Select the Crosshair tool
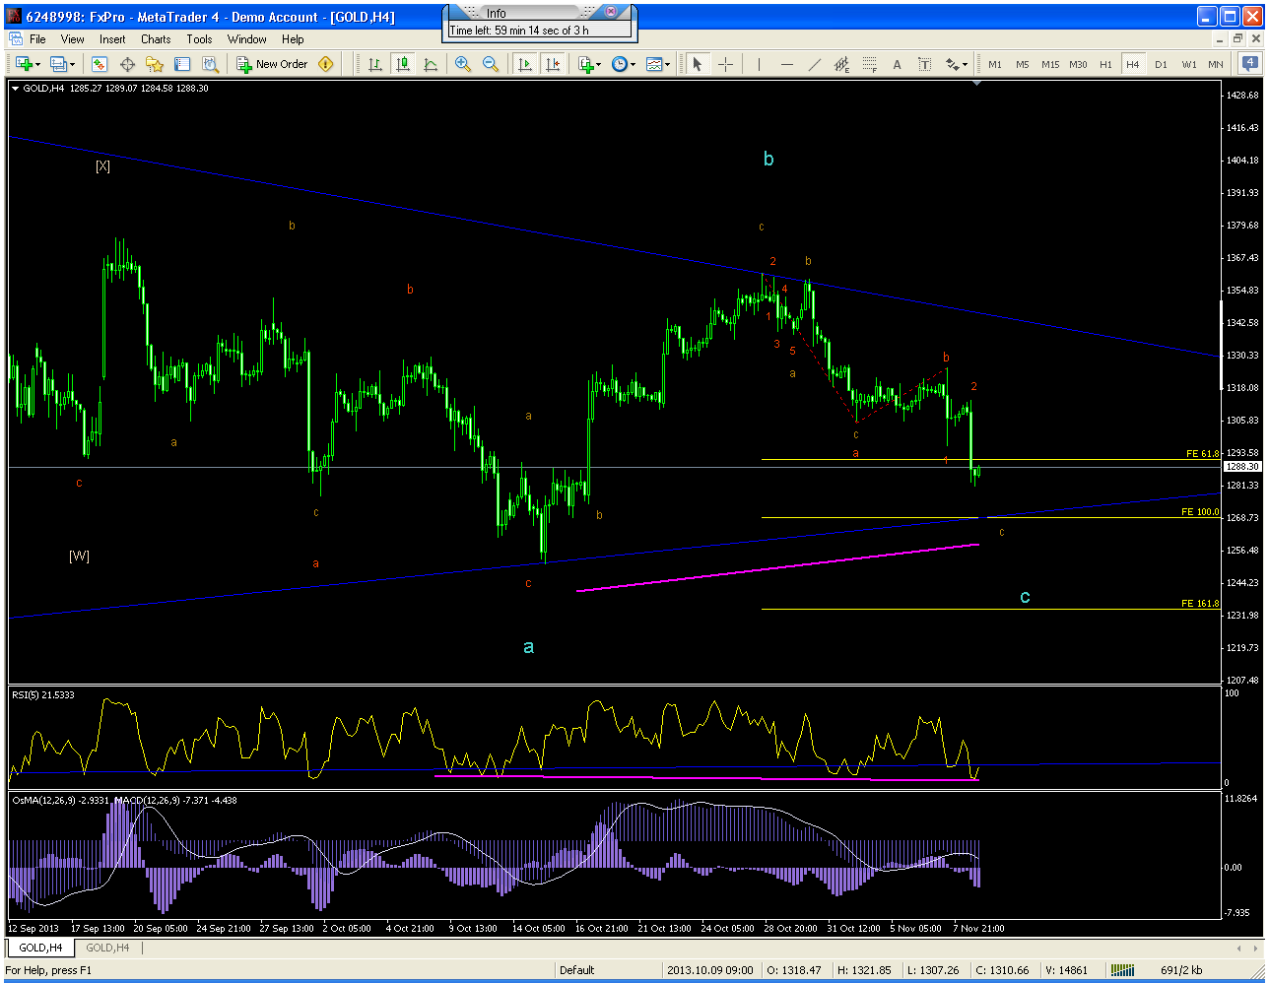Viewport: 1269px width, 983px height. click(726, 64)
